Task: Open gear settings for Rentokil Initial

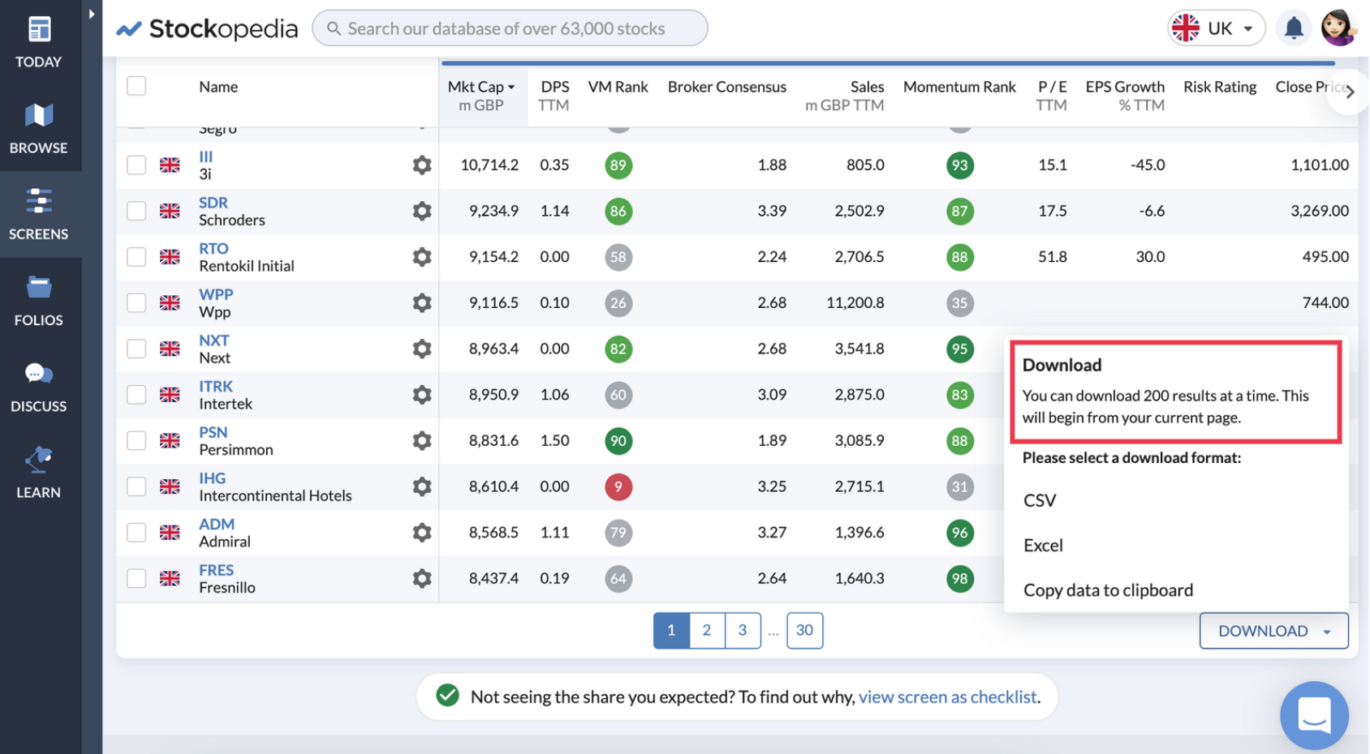Action: pos(422,257)
